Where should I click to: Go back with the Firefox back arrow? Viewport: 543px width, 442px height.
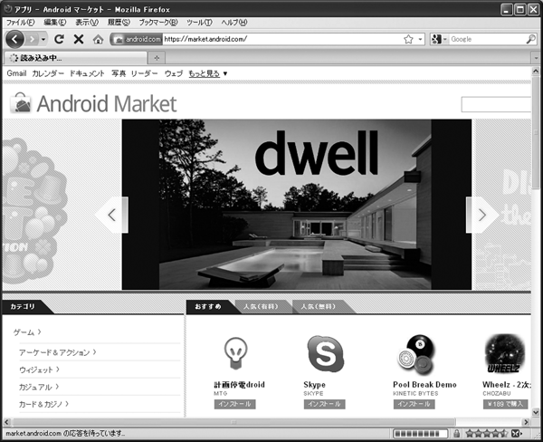click(14, 39)
